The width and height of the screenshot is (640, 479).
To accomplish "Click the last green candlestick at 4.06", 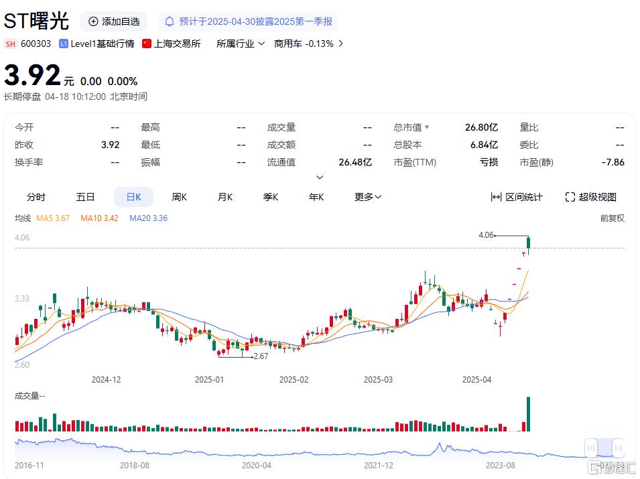I will (529, 243).
